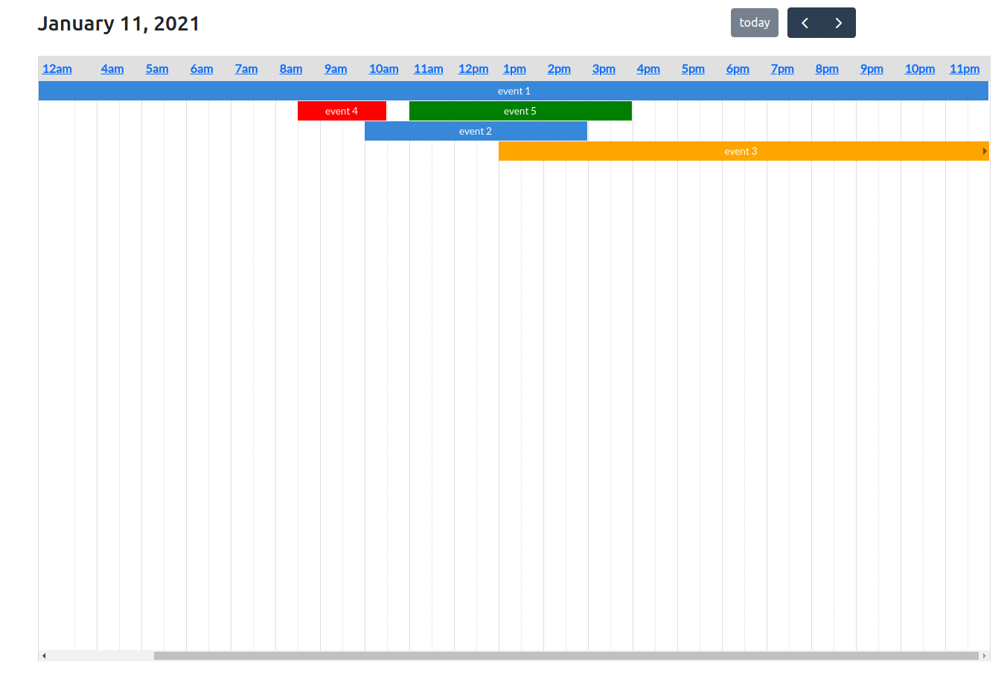Open the 3pm time slot link

pyautogui.click(x=603, y=68)
